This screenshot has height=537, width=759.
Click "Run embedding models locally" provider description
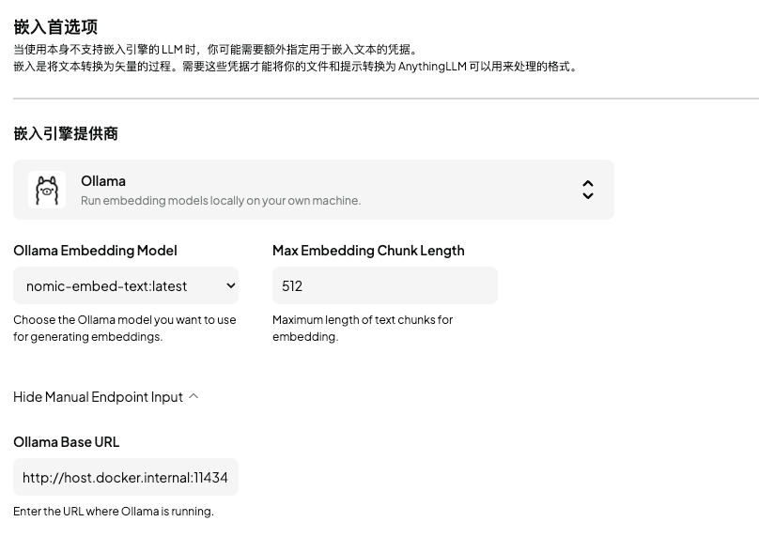click(221, 200)
